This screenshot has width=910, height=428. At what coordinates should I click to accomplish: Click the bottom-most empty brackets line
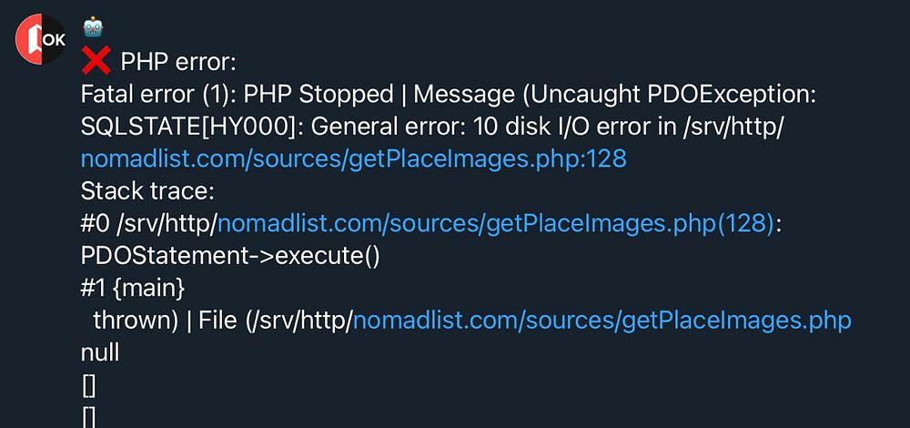(89, 417)
